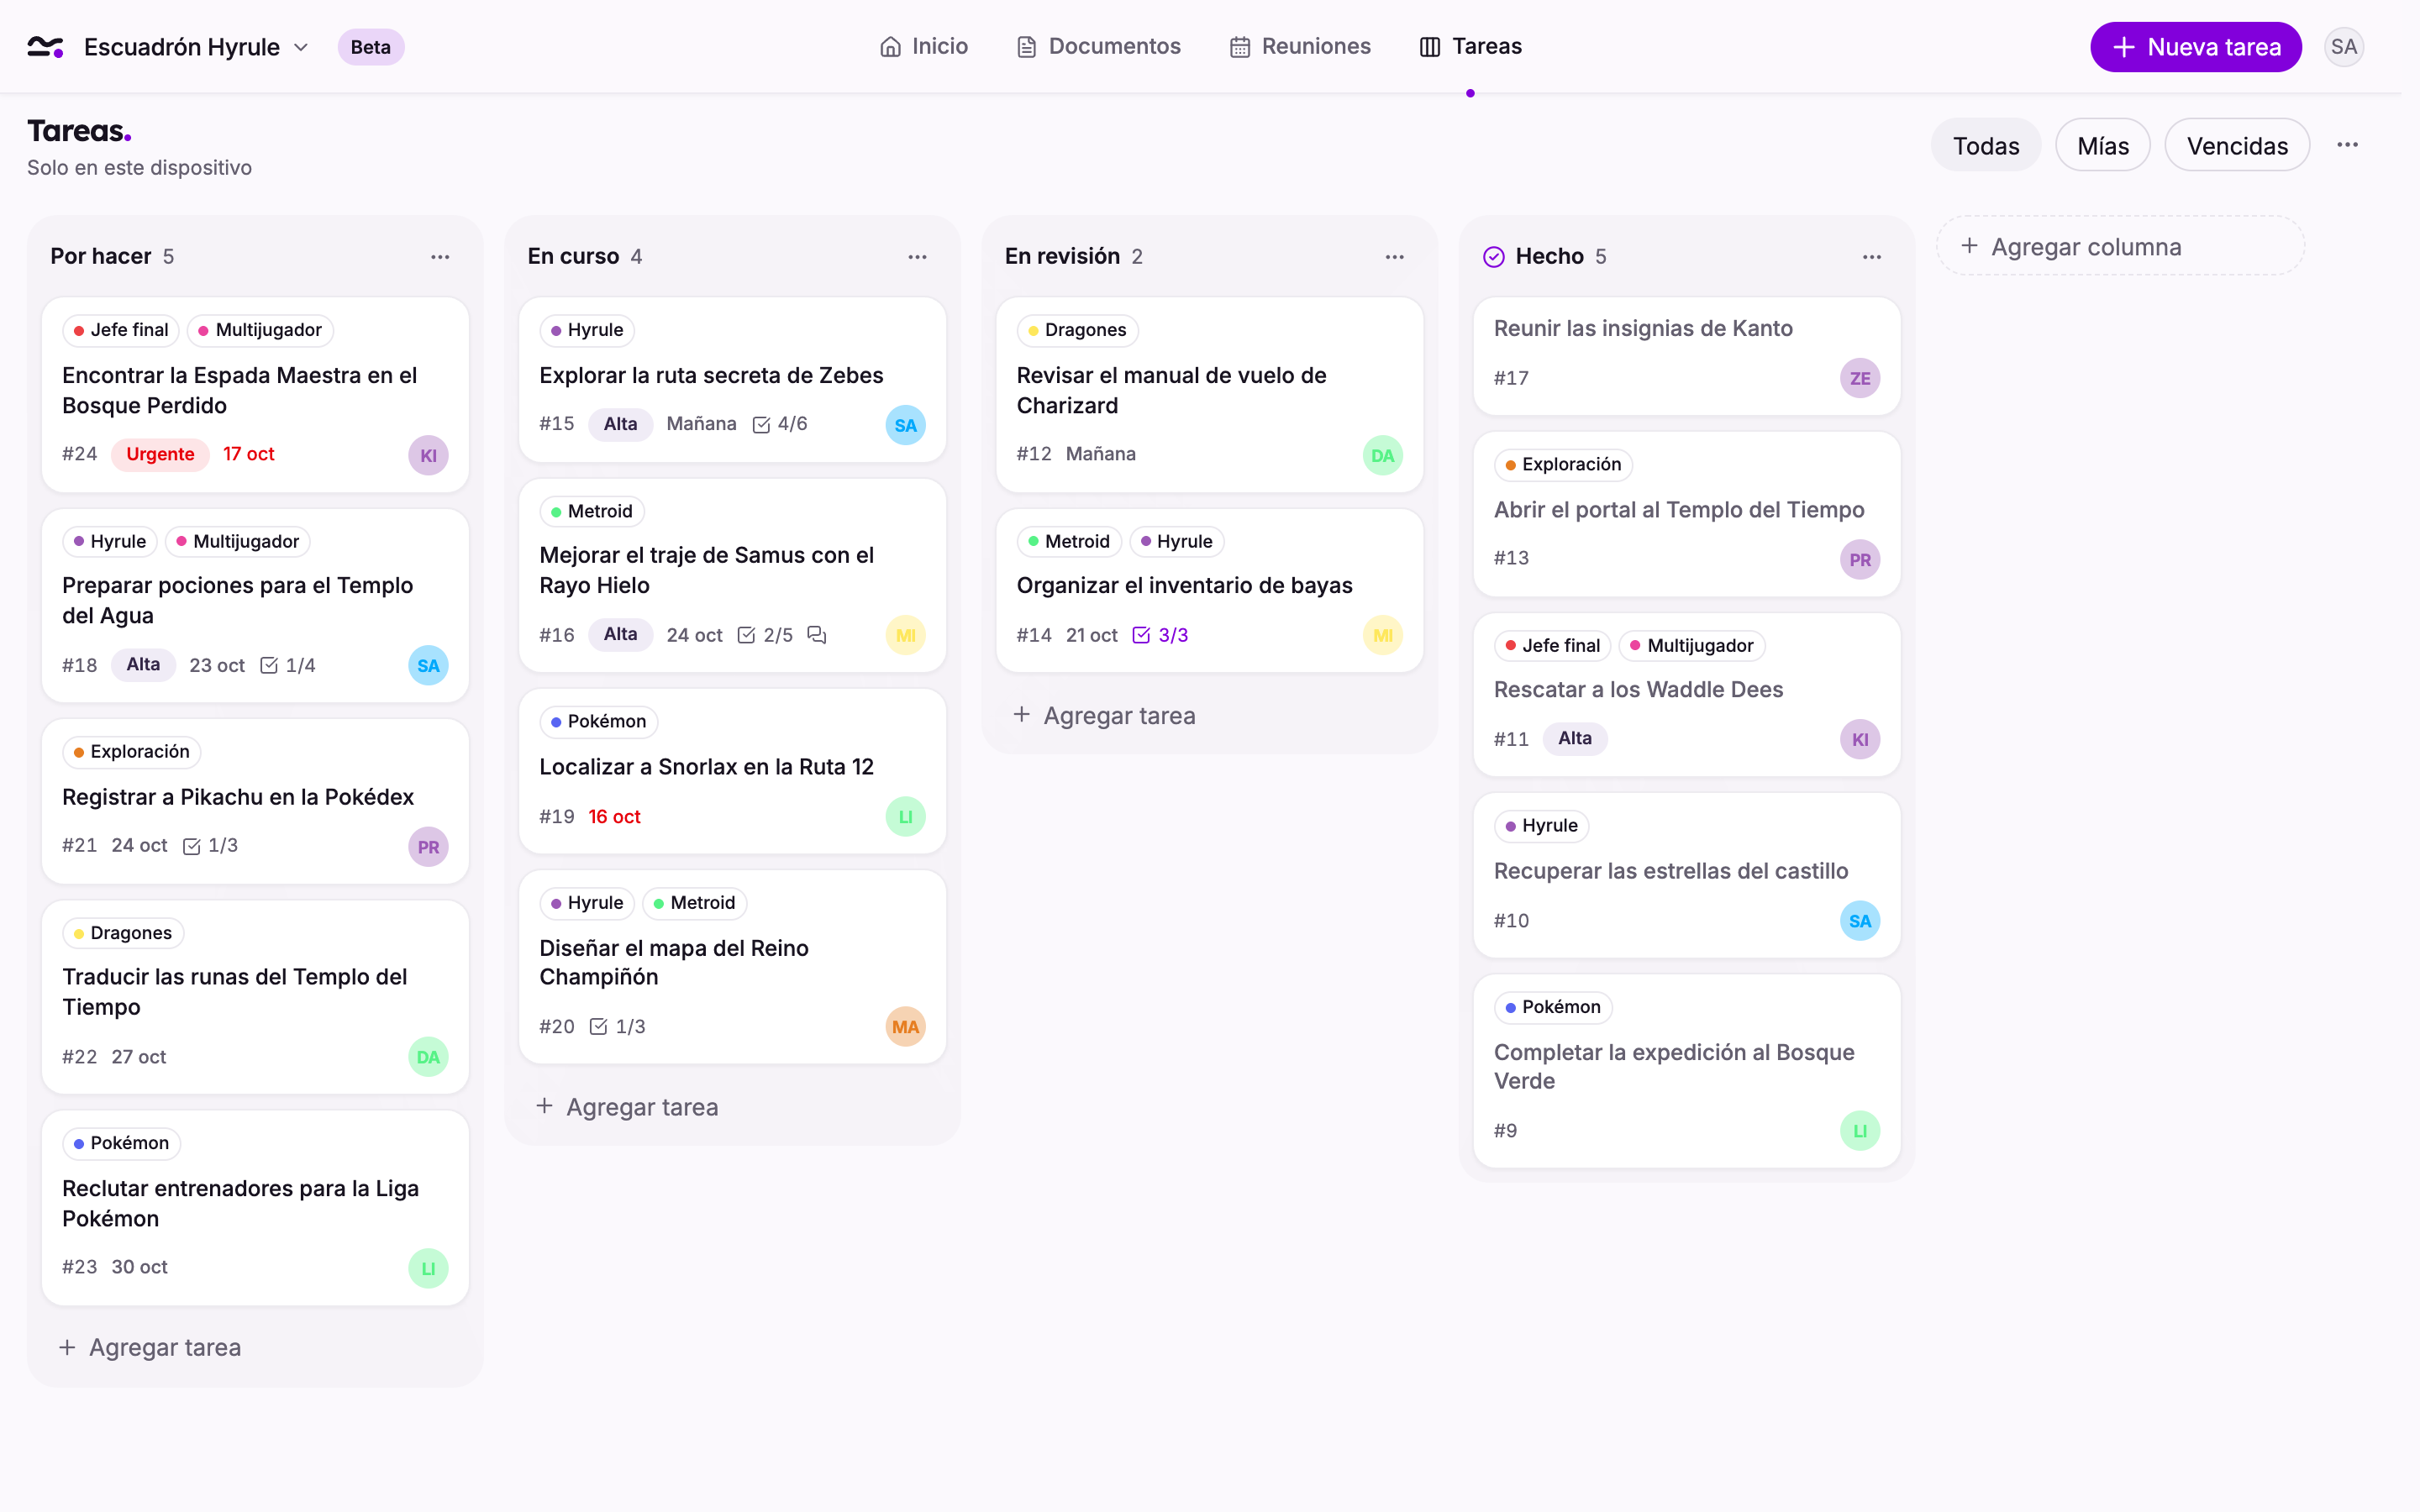
Task: Go to the Inicio tab
Action: (x=924, y=46)
